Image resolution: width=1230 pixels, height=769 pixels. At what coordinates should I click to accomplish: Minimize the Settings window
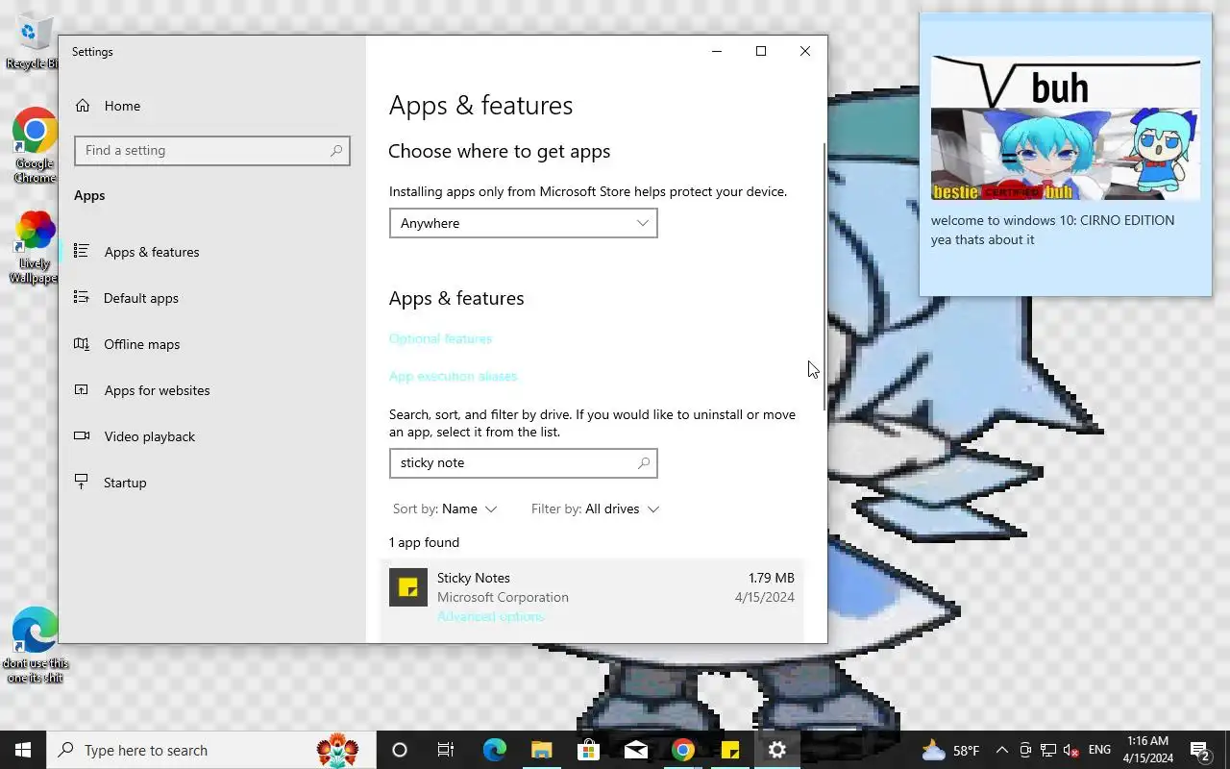tap(717, 51)
